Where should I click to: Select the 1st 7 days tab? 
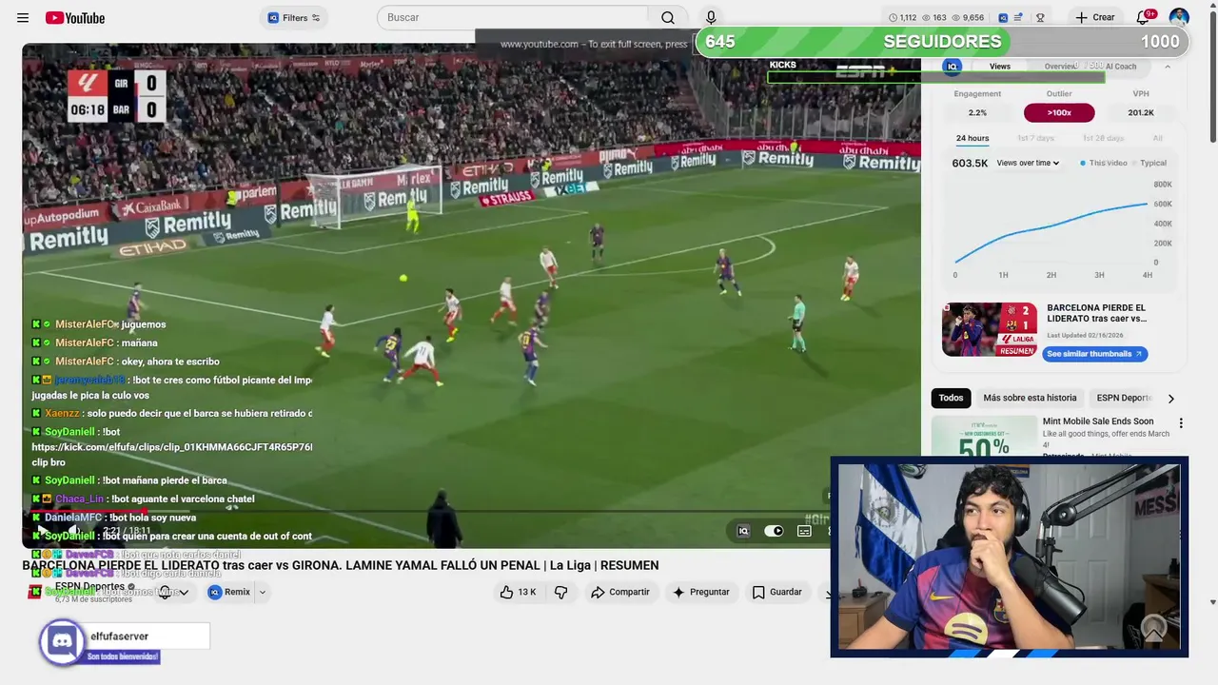coord(1035,139)
